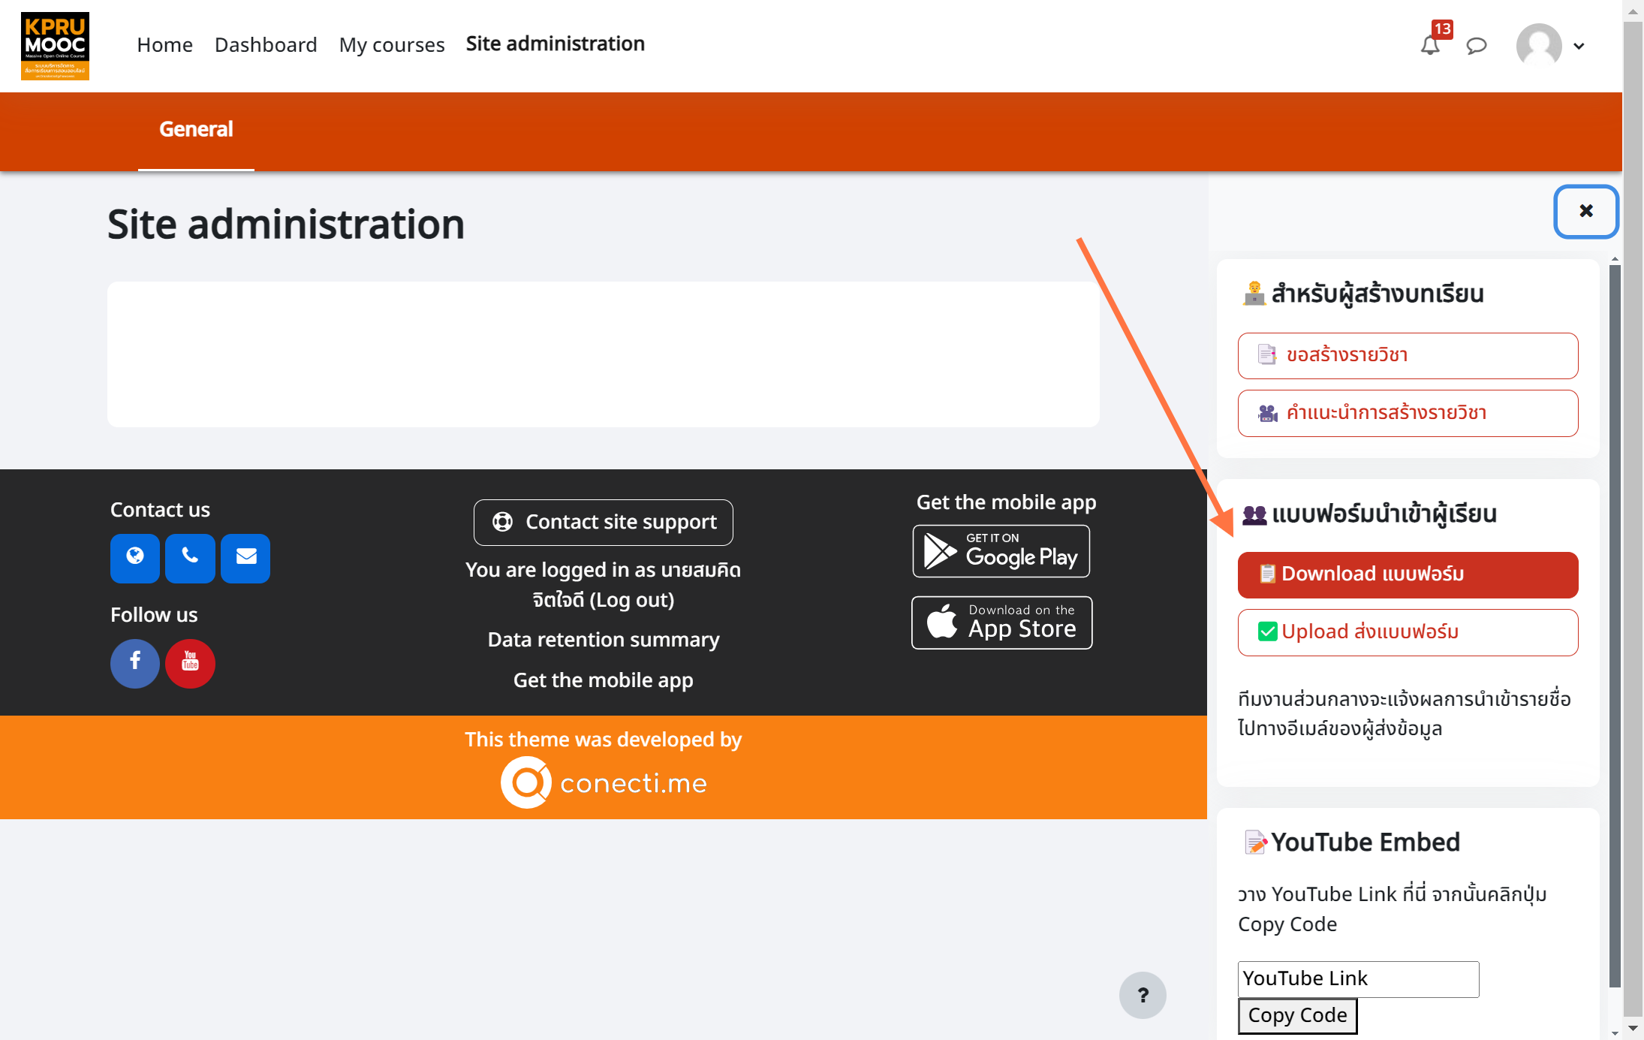1644x1040 pixels.
Task: Close the right block drawer
Action: [1585, 211]
